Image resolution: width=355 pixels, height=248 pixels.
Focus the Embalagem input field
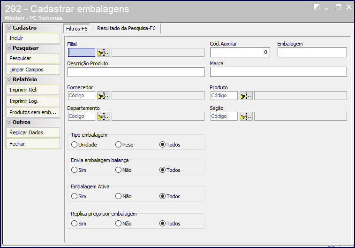coord(312,52)
